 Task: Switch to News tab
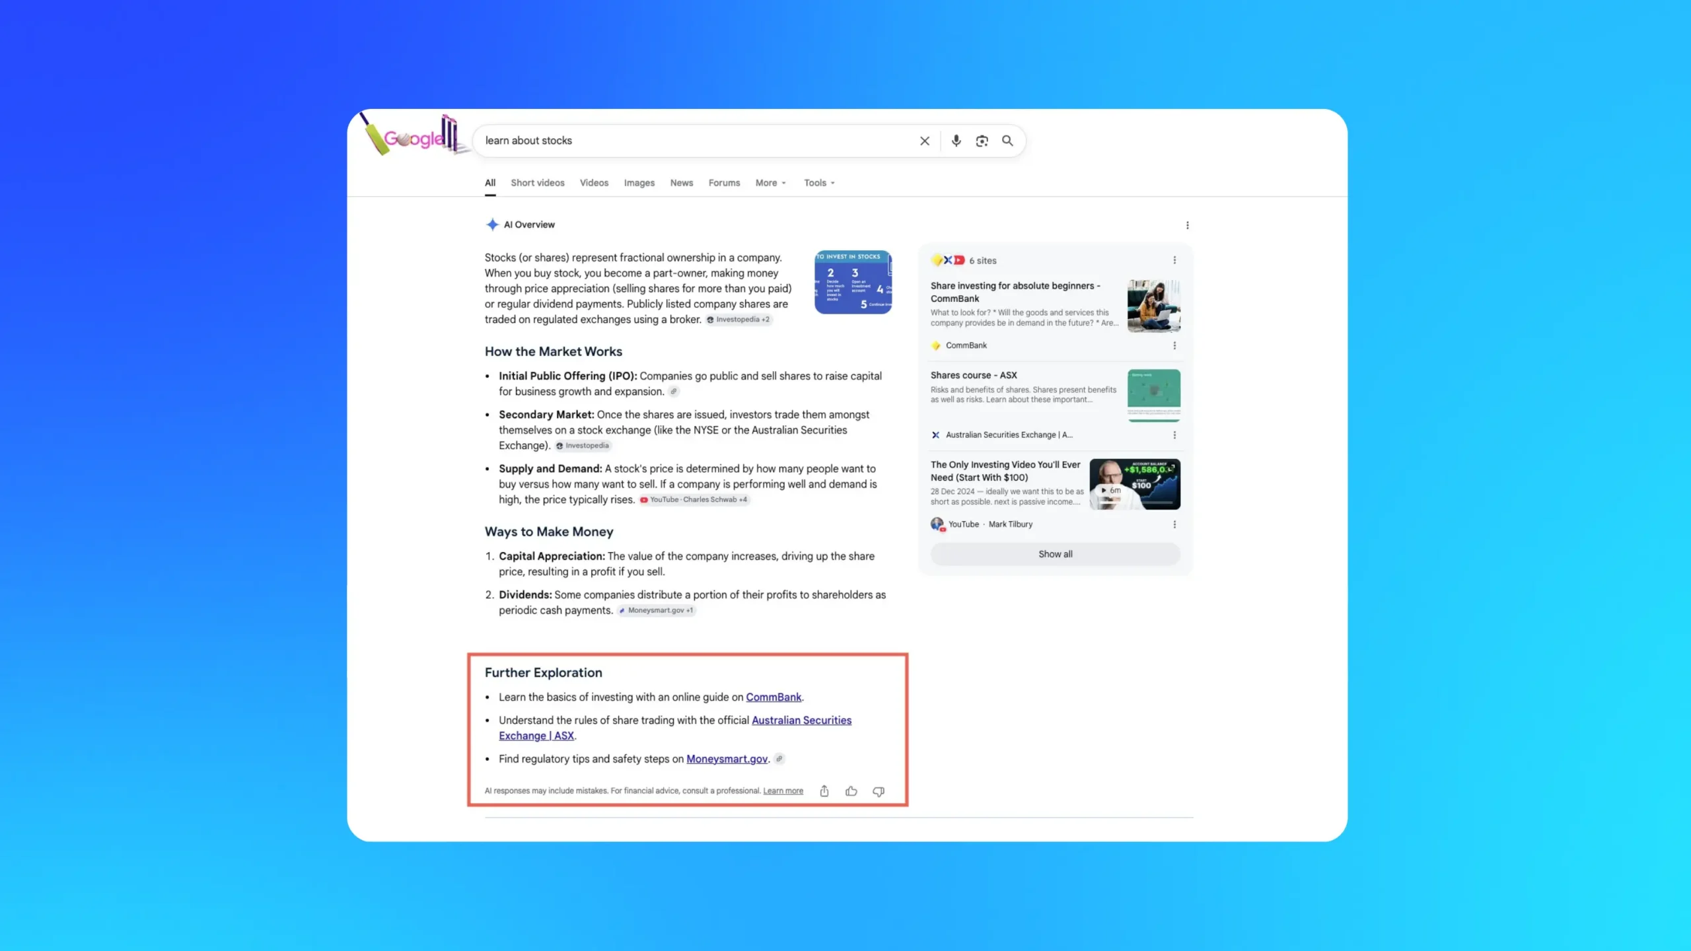click(x=682, y=183)
